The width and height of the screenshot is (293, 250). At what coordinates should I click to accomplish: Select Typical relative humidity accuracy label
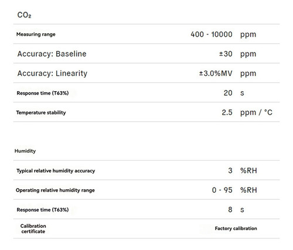(56, 171)
